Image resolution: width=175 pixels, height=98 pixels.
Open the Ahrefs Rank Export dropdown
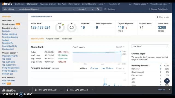coord(120,47)
